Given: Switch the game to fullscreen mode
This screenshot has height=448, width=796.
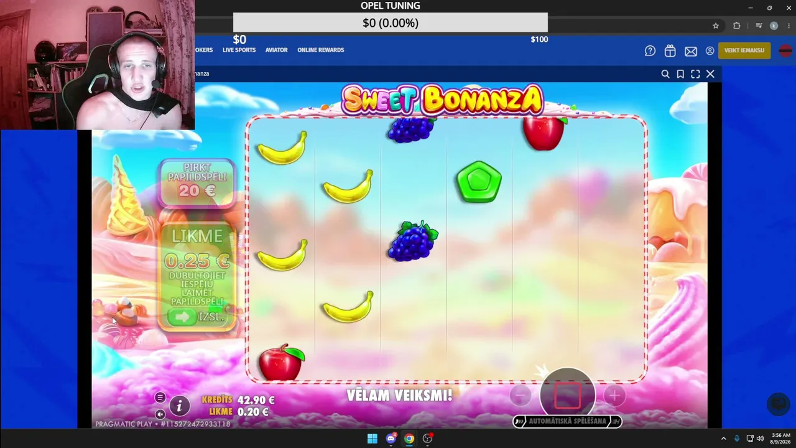Looking at the screenshot, I should pyautogui.click(x=695, y=74).
